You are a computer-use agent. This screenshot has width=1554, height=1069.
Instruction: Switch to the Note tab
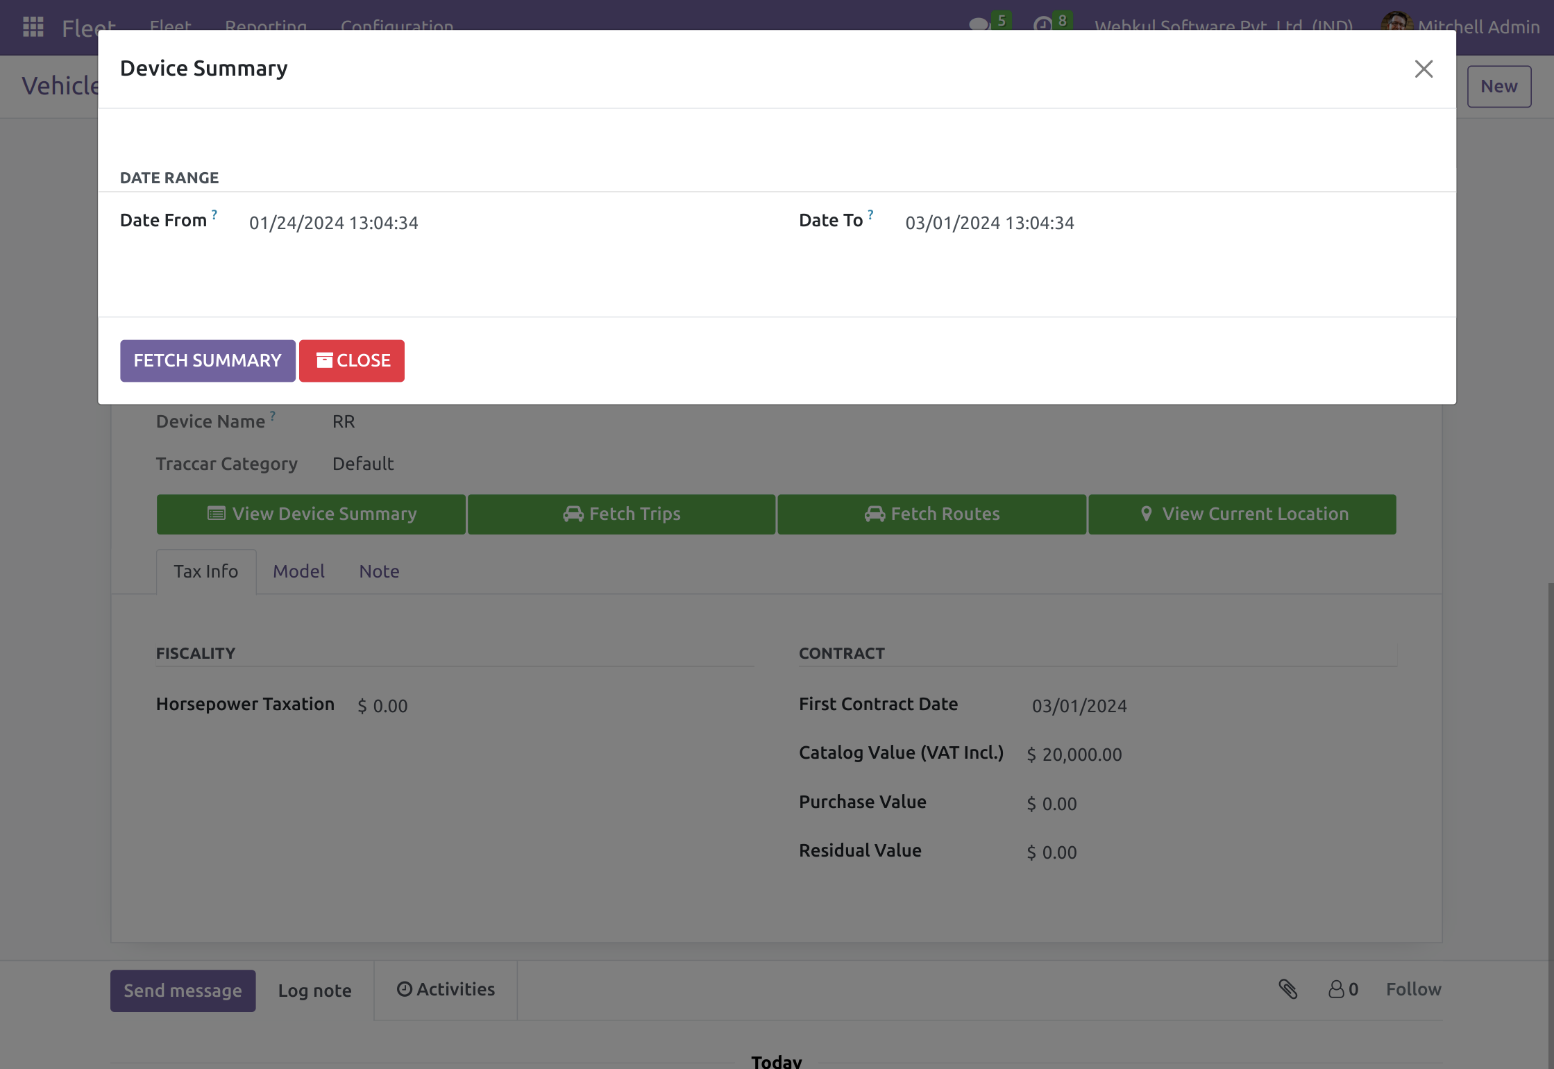point(379,571)
